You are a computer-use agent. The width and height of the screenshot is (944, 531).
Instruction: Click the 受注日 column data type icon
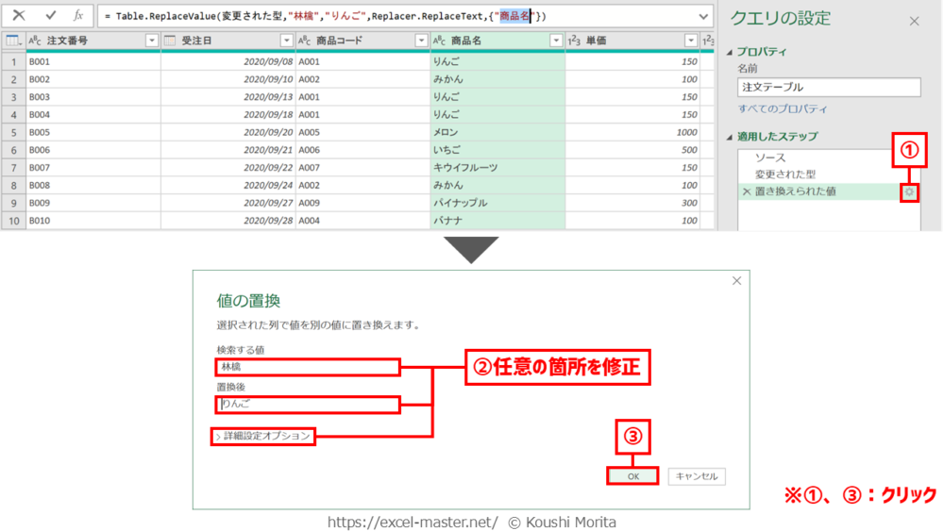tap(170, 41)
